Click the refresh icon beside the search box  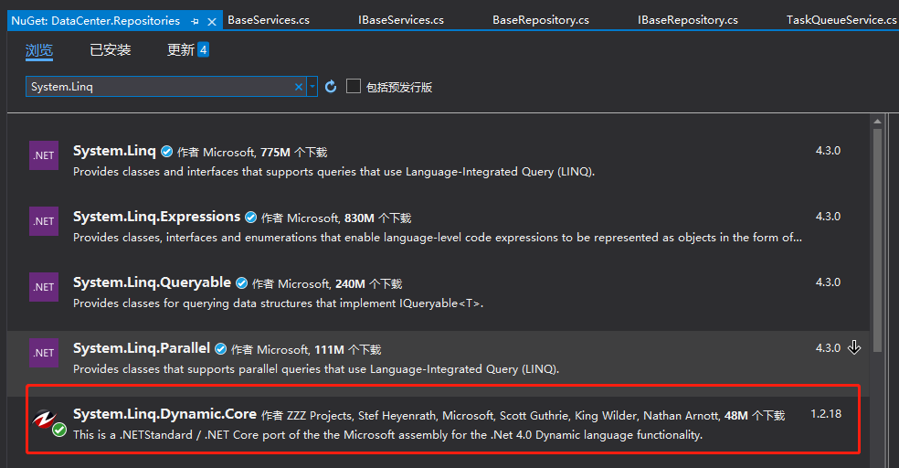point(331,87)
